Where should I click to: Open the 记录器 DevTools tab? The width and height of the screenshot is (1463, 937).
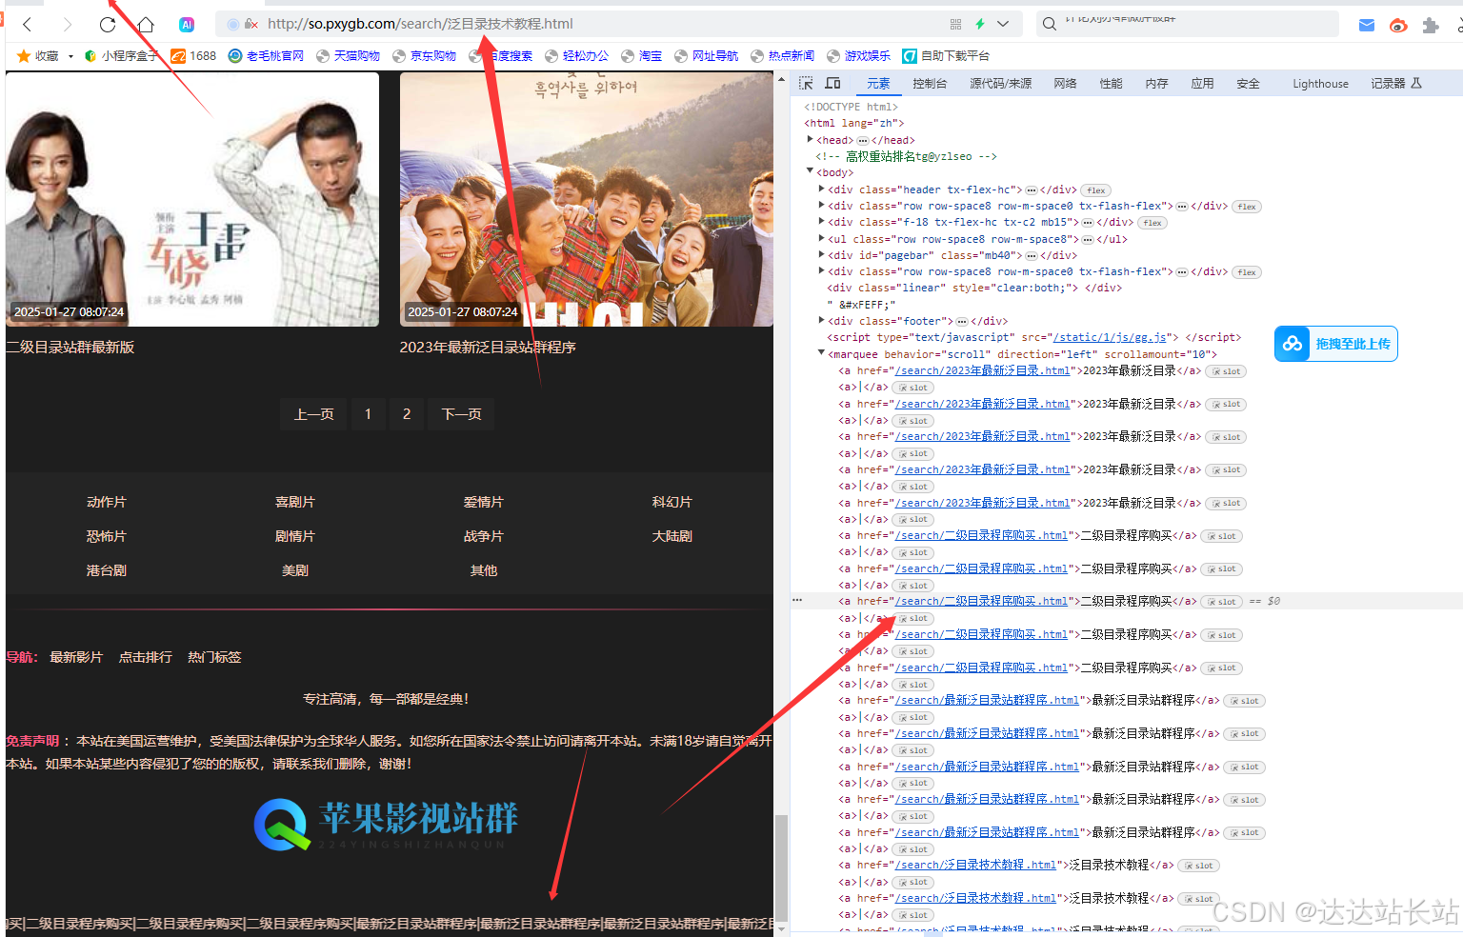pyautogui.click(x=1395, y=84)
